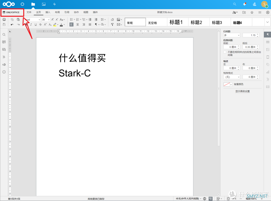Open Nextcloud Files app folder icon
Image resolution: width=271 pixels, height=201 pixels.
coord(33,4)
